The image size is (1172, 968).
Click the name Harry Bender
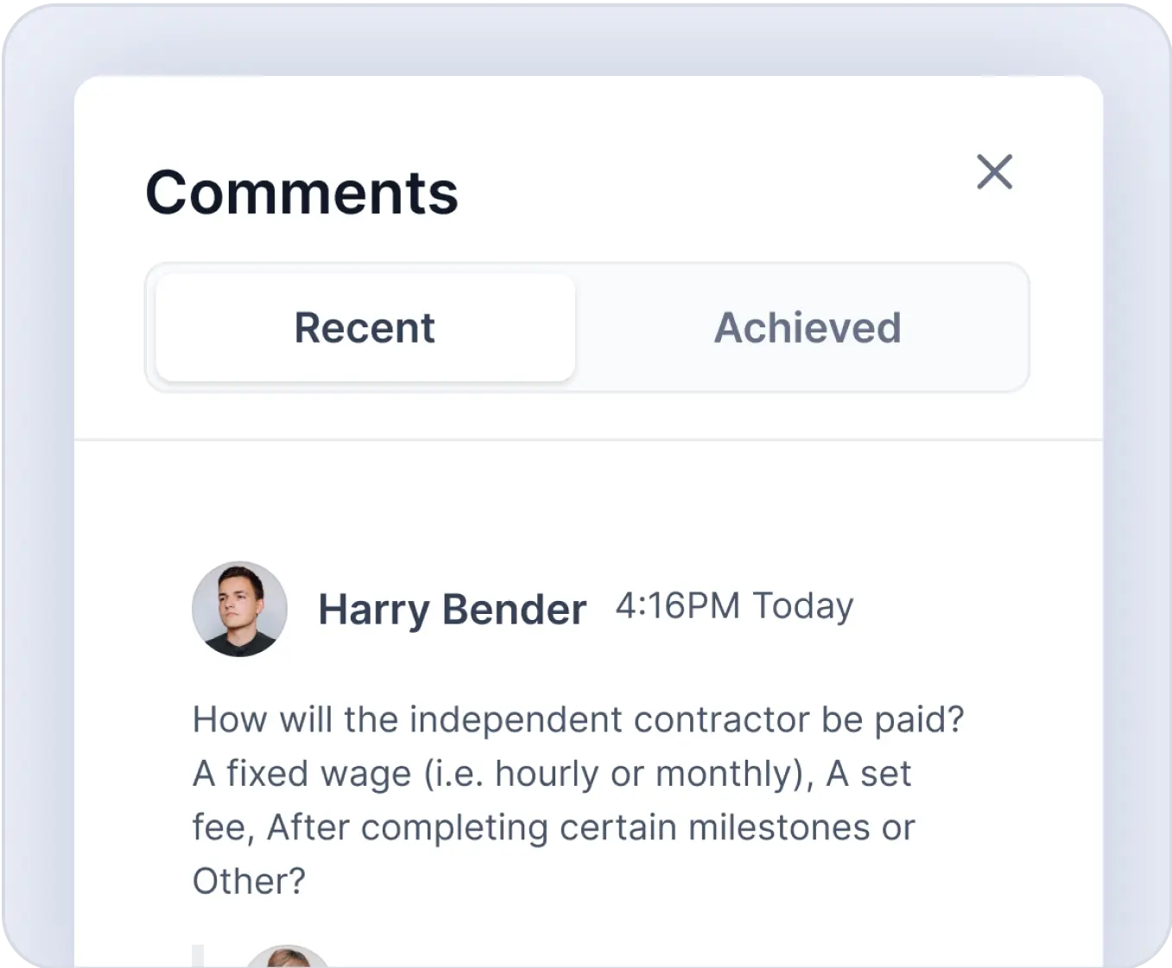click(451, 609)
